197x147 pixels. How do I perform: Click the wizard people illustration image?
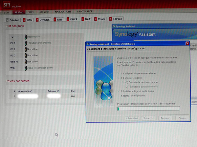103,82
